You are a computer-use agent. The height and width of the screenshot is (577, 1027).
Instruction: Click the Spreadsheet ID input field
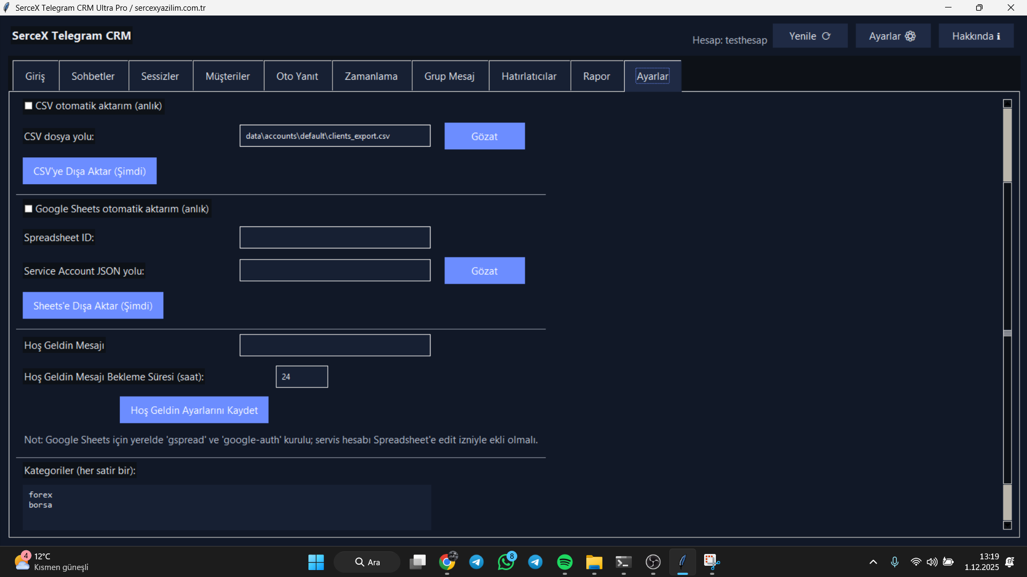335,238
